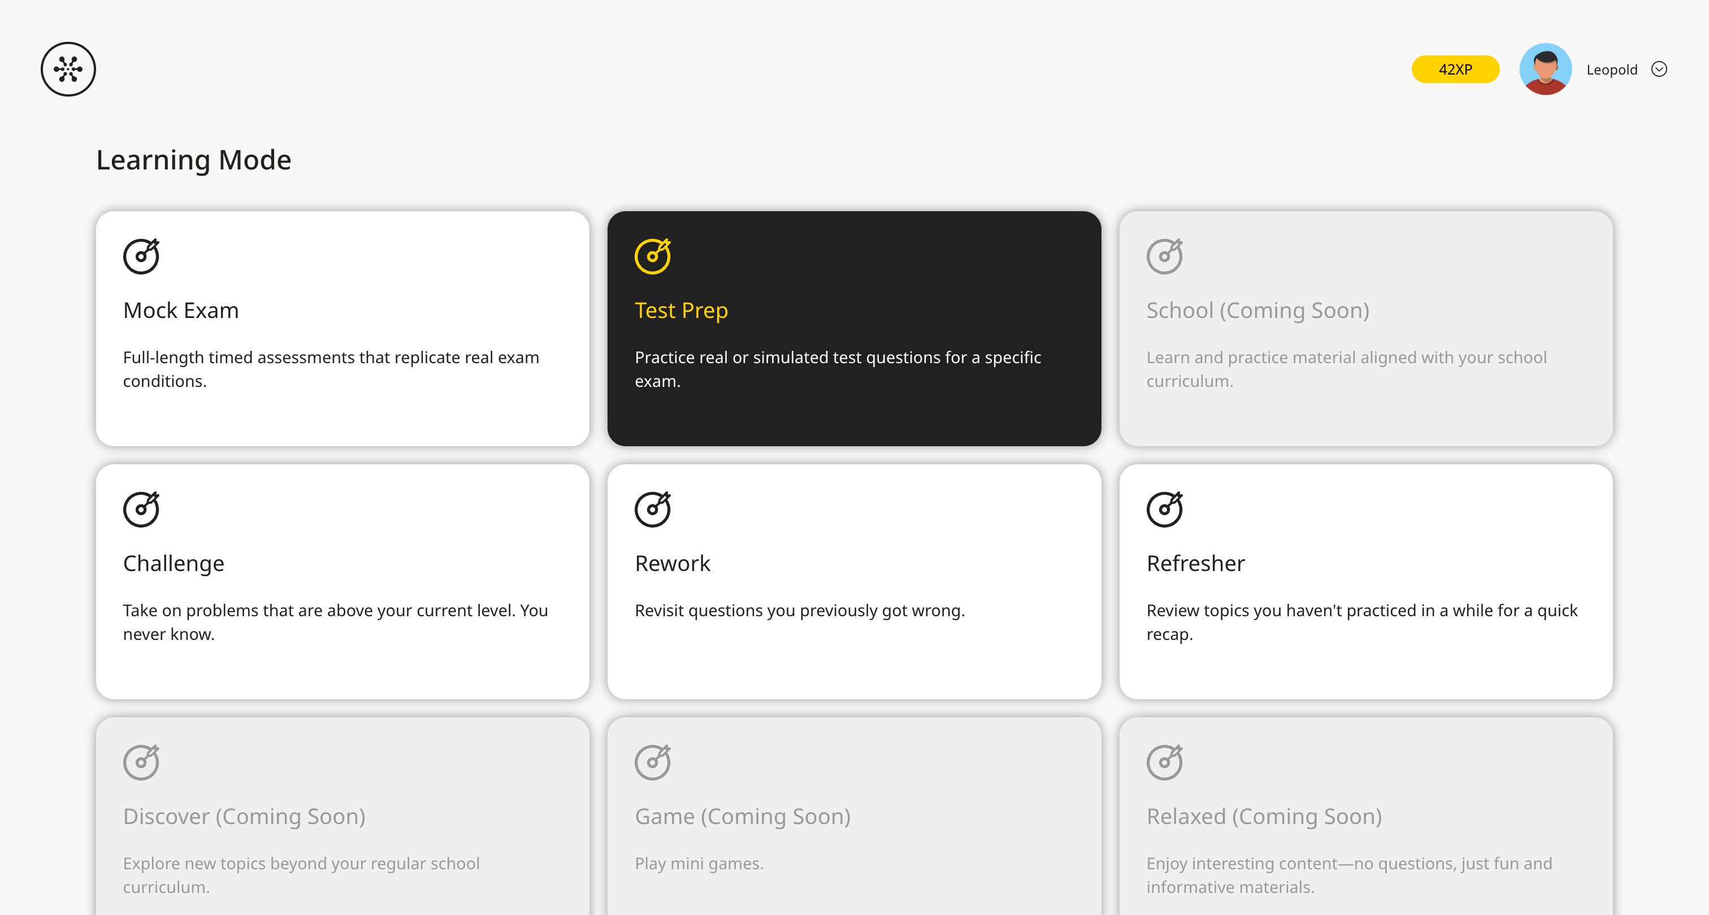Click the Learning Mode page heading

coord(194,160)
